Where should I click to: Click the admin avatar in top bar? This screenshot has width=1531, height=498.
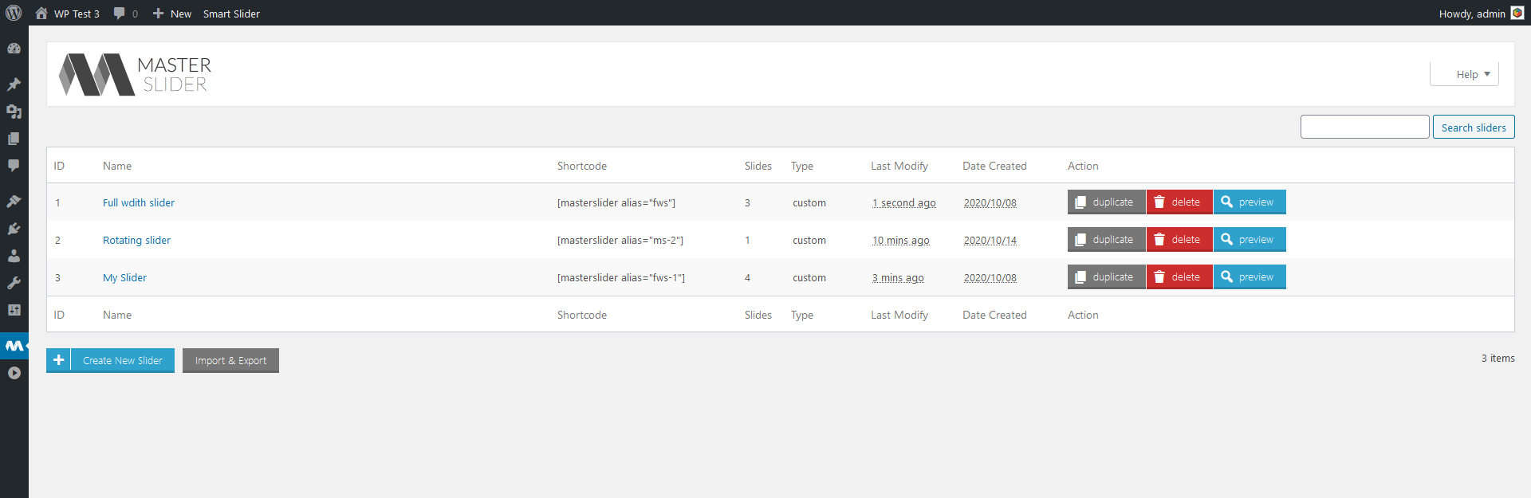click(1517, 13)
